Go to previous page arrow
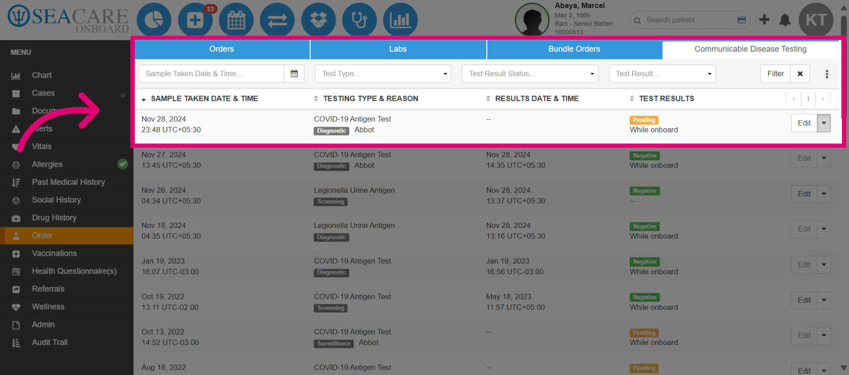Image resolution: width=849 pixels, height=375 pixels. [794, 99]
